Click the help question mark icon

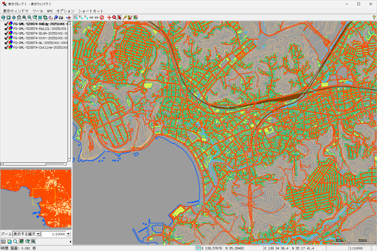click(x=374, y=18)
